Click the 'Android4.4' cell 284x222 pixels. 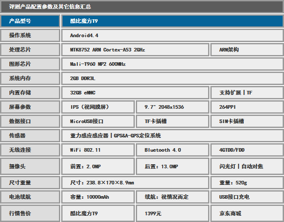click(172, 35)
